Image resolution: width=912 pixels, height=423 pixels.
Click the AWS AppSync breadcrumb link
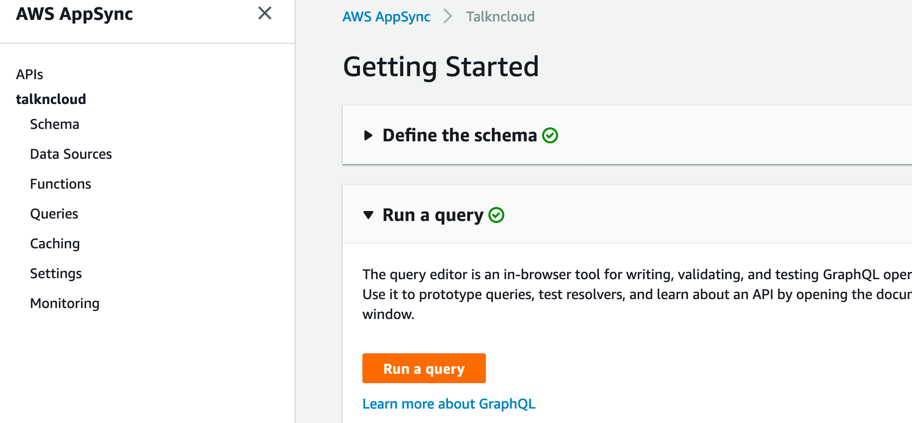[386, 17]
